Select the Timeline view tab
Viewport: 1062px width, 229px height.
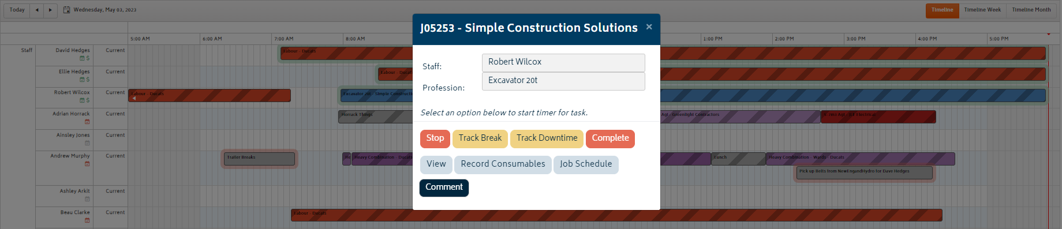click(x=942, y=10)
